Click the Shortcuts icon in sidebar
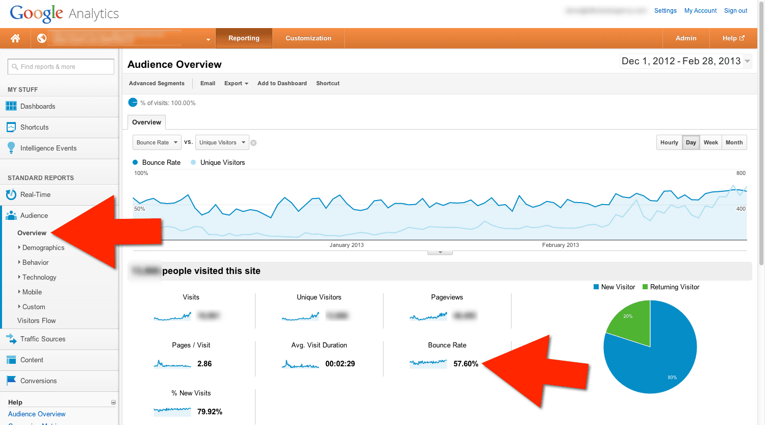 11,127
